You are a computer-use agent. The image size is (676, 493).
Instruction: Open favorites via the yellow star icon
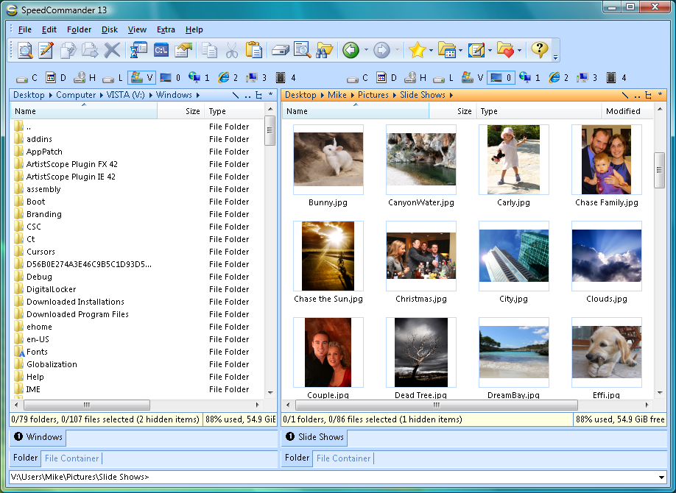tap(418, 50)
